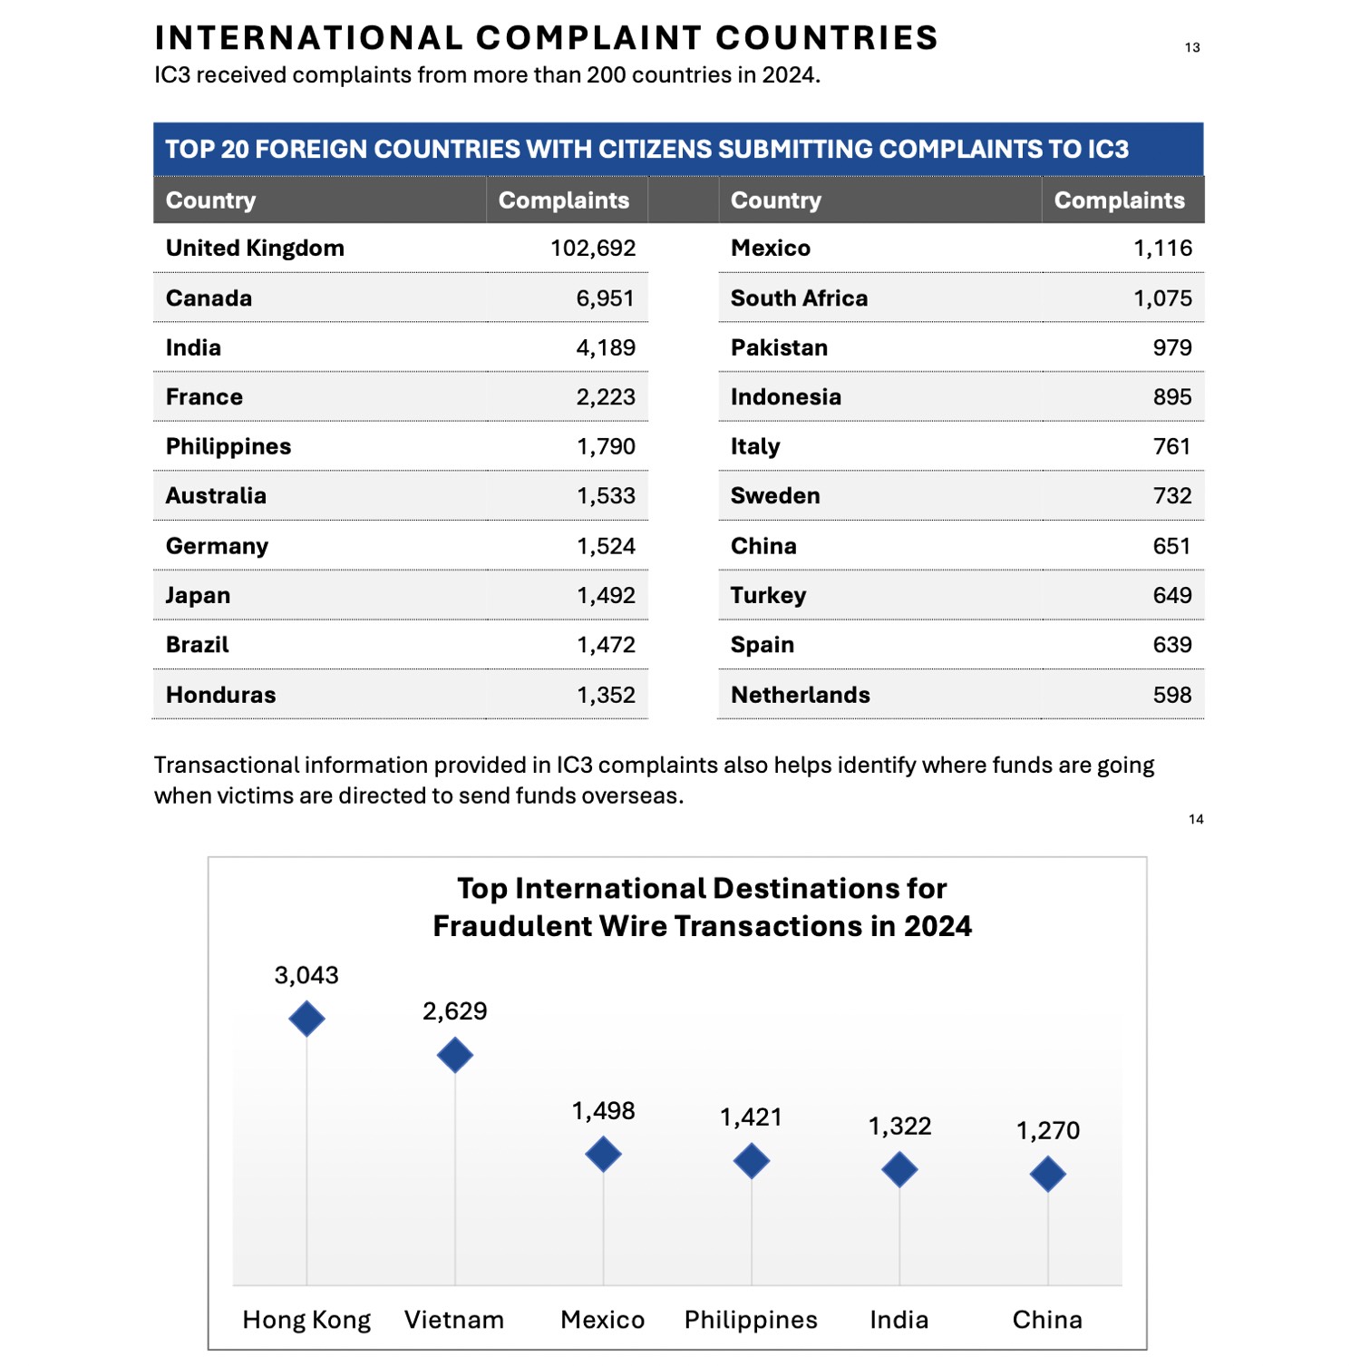Select the United Kingdom table row
Image resolution: width=1360 pixels, height=1366 pixels.
[x=401, y=249]
